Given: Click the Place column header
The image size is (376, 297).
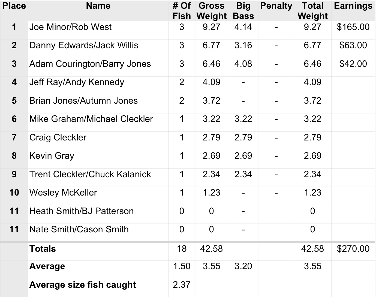Looking at the screenshot, I should click(14, 6).
